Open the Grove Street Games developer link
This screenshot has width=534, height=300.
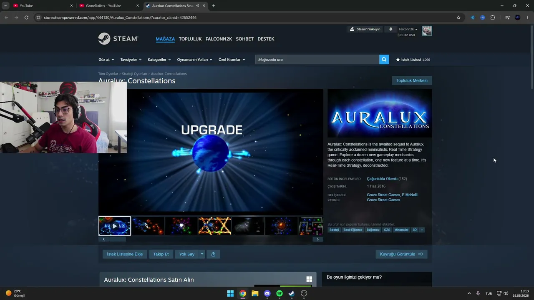(x=383, y=195)
